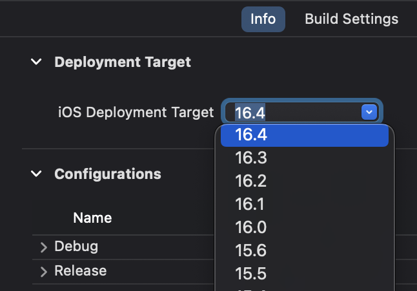Screen dimensions: 417x291
Task: Open the Build Settings tab
Action: (351, 19)
